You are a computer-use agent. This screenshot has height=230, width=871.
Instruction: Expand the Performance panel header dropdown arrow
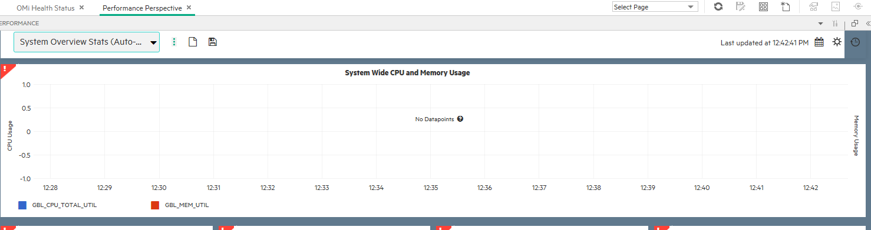tap(821, 24)
